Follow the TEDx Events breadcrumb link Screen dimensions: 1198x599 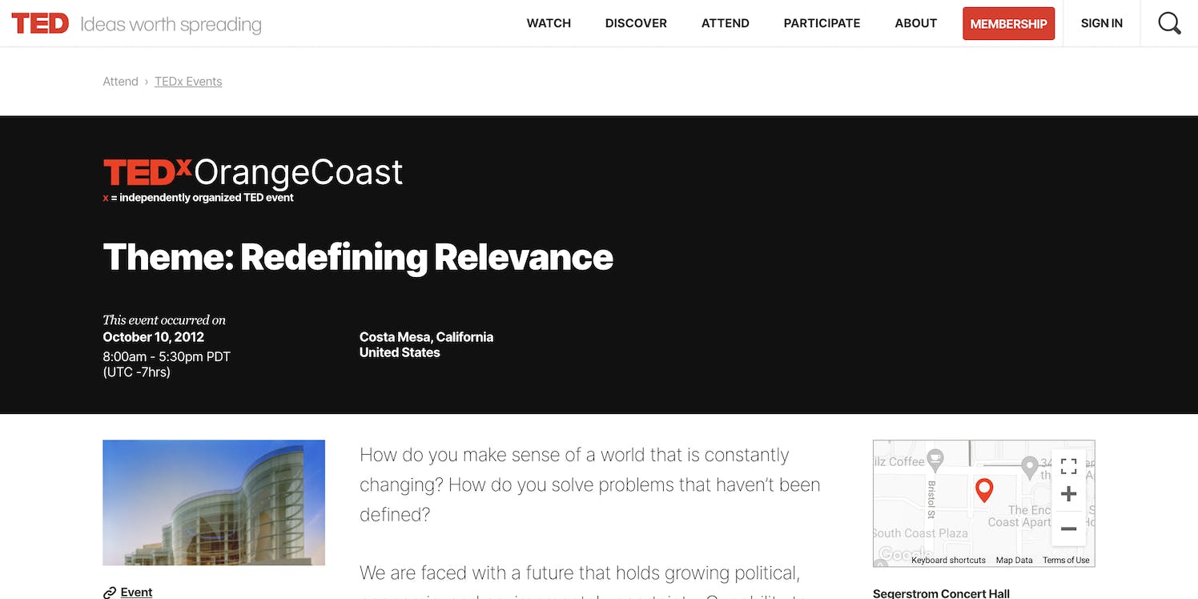[x=188, y=82]
